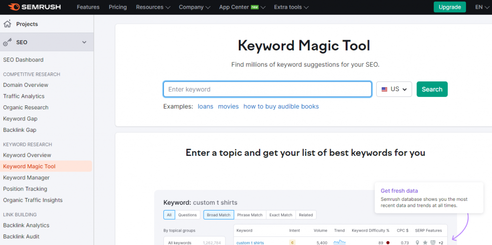This screenshot has height=245, width=492.
Task: Select the Questions tab in preview
Action: 187,215
